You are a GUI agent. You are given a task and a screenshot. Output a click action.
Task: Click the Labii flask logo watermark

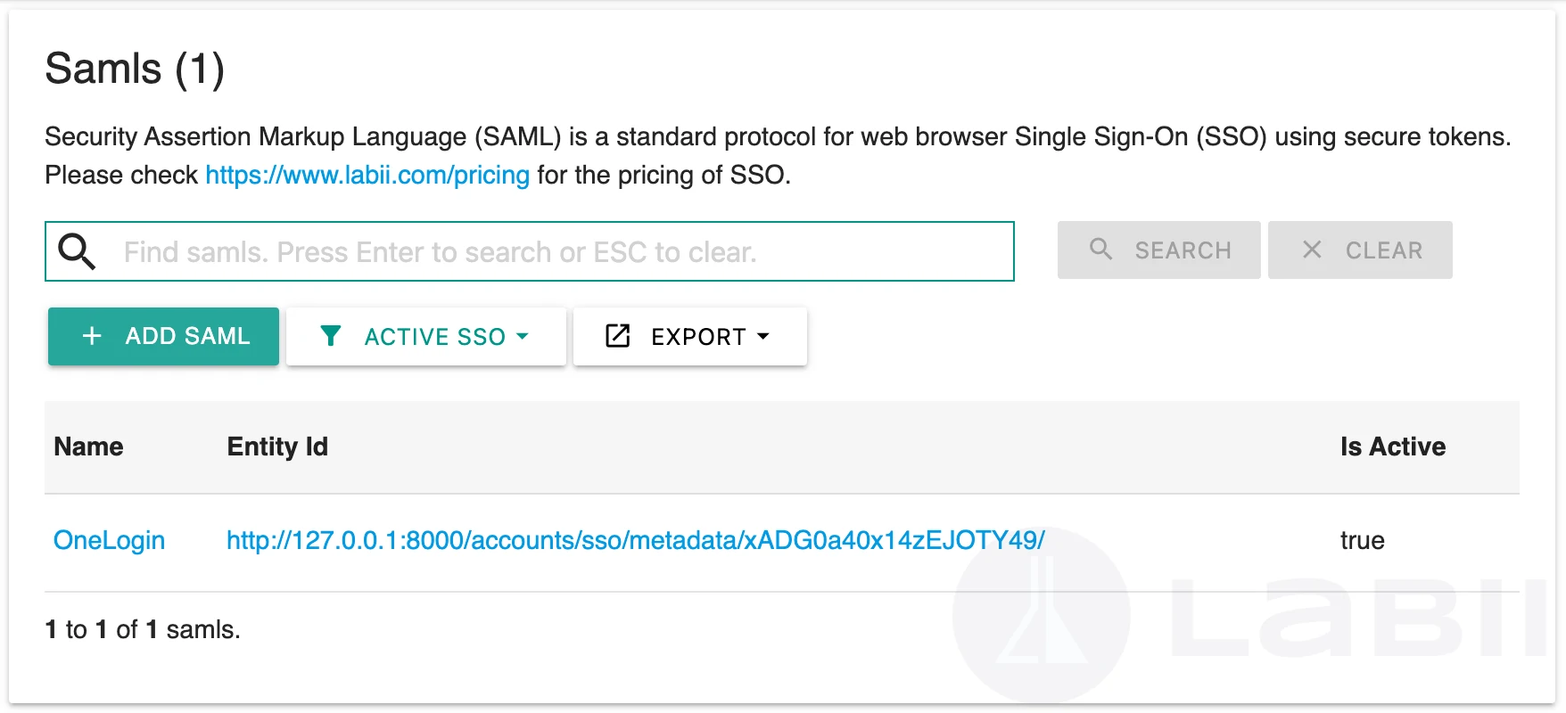point(1042,615)
